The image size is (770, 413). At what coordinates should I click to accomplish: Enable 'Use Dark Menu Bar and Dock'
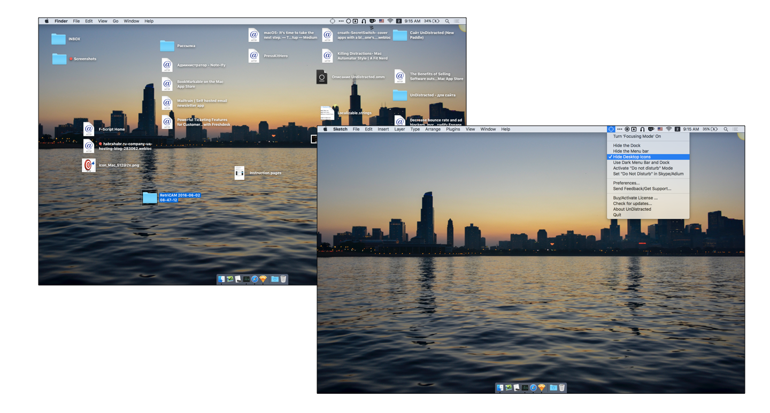pyautogui.click(x=648, y=163)
